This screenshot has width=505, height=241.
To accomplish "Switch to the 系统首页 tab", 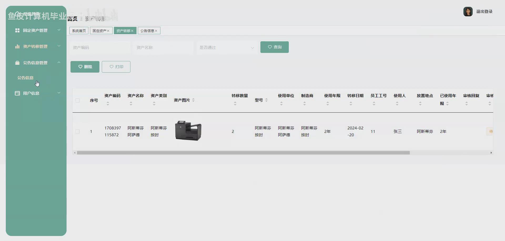I will 78,31.
